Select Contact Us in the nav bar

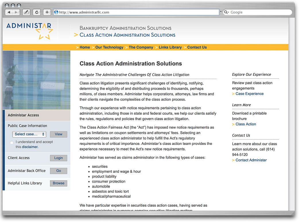[x=197, y=47]
